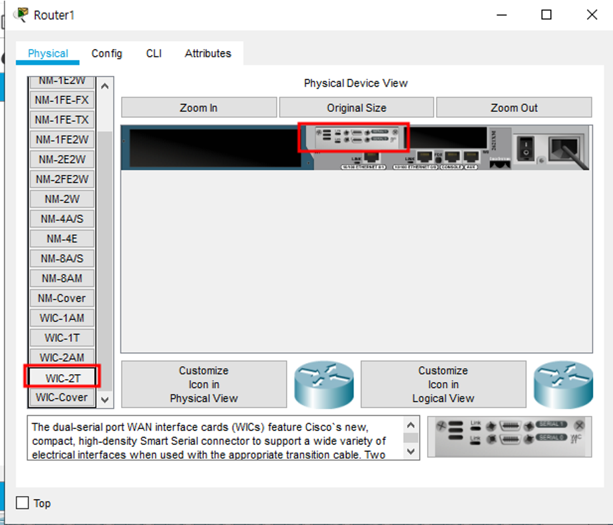
Task: Click the router power cable socket
Action: (564, 148)
